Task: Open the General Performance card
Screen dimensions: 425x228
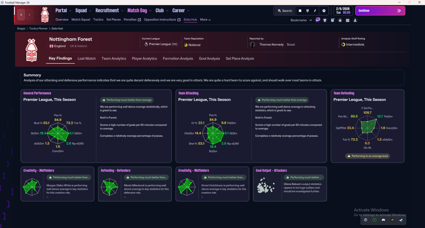Action: tap(96, 126)
